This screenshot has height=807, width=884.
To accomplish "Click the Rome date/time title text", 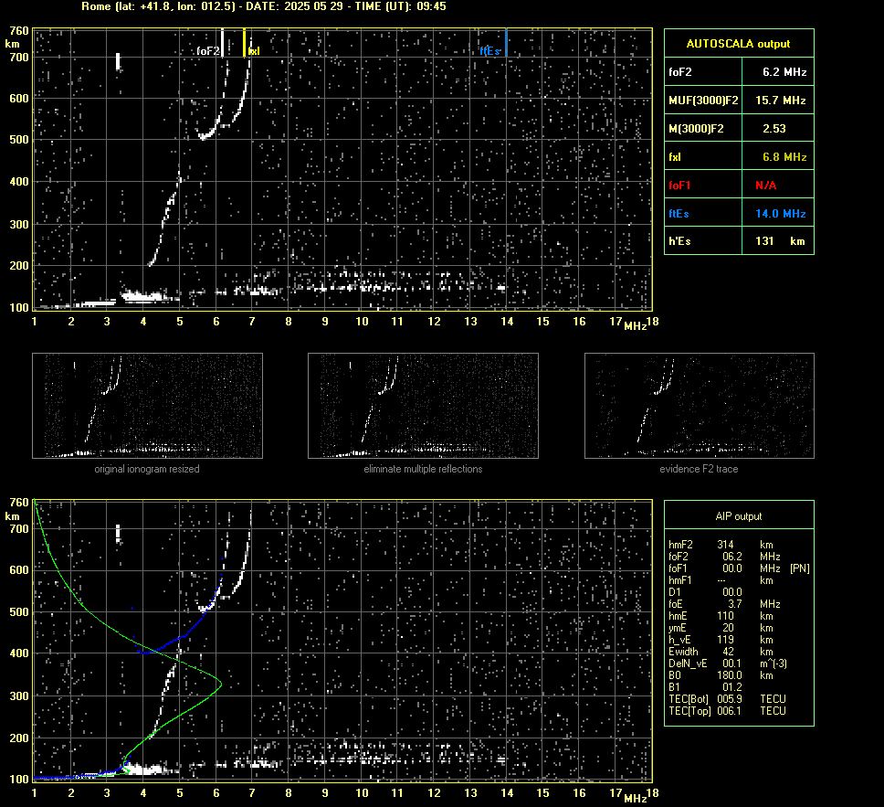I will pos(264,6).
